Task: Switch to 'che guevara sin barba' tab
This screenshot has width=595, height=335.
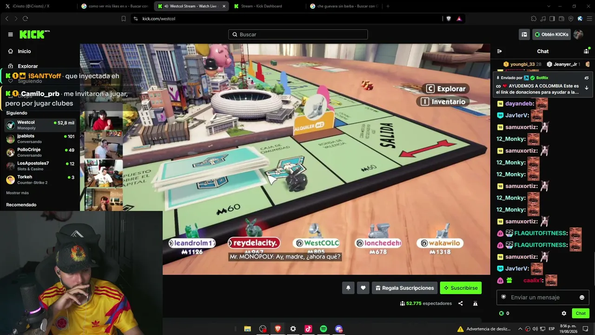Action: (x=344, y=6)
